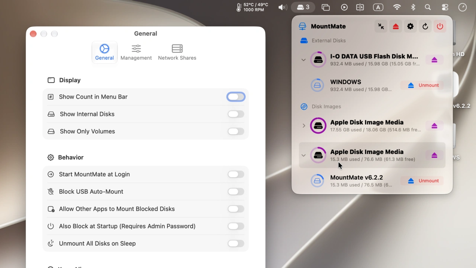Toggle Allow Other Apps to Mount Blocked Disks
Image resolution: width=476 pixels, height=268 pixels.
[x=236, y=209]
